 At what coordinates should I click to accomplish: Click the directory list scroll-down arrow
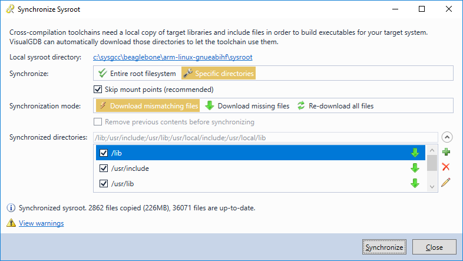tap(432, 187)
